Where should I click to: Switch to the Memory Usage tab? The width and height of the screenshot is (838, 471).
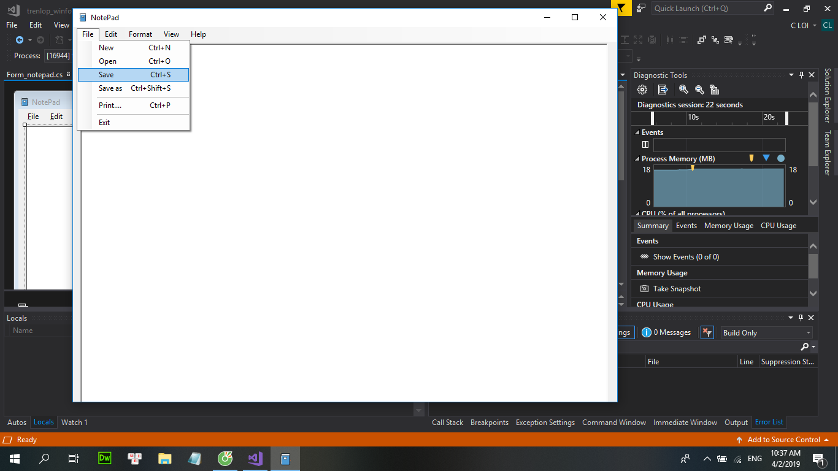tap(728, 226)
